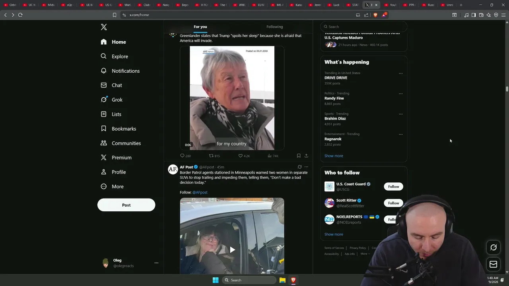The height and width of the screenshot is (286, 509).
Task: Show more under Who to follow
Action: tap(334, 234)
